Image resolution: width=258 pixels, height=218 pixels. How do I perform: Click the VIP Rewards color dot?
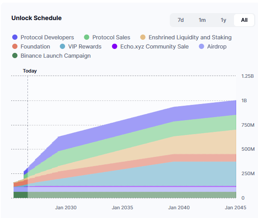click(x=62, y=46)
